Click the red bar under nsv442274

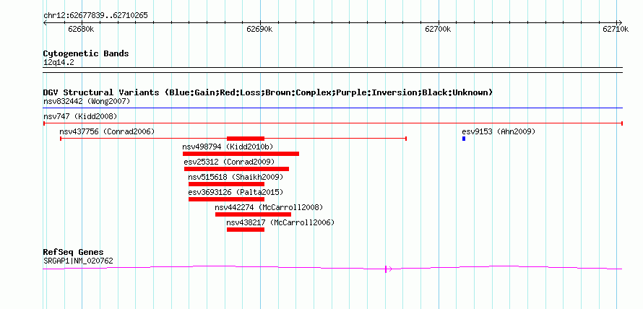point(253,214)
